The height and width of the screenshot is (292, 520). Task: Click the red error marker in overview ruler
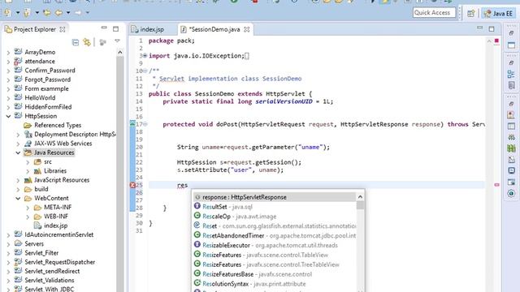[496, 185]
